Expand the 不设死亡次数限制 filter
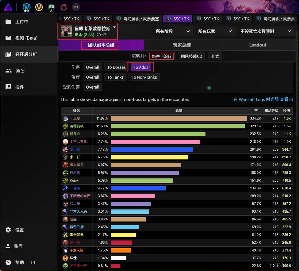The width and height of the screenshot is (299, 271). (265, 31)
